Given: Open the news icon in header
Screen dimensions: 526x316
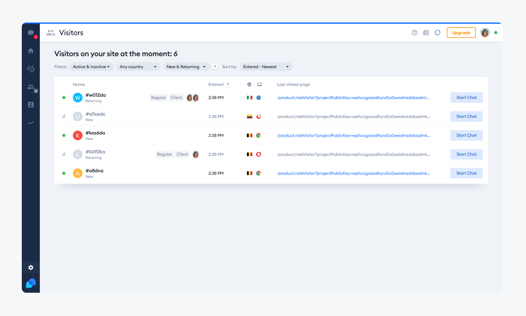Looking at the screenshot, I should click(x=426, y=33).
